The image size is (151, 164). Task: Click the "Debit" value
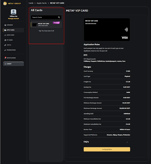[128, 92]
